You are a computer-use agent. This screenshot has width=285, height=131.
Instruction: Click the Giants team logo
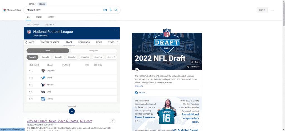[43, 99]
